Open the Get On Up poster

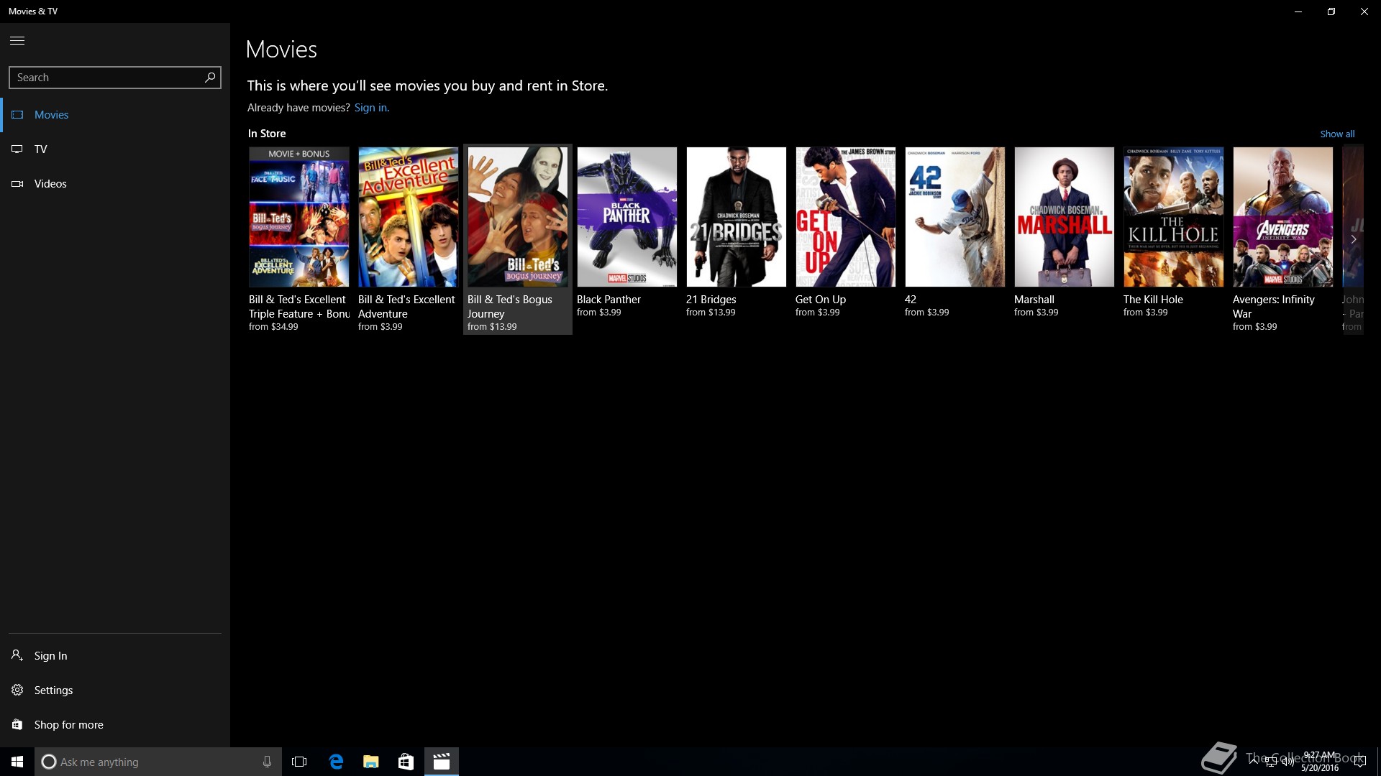[846, 217]
